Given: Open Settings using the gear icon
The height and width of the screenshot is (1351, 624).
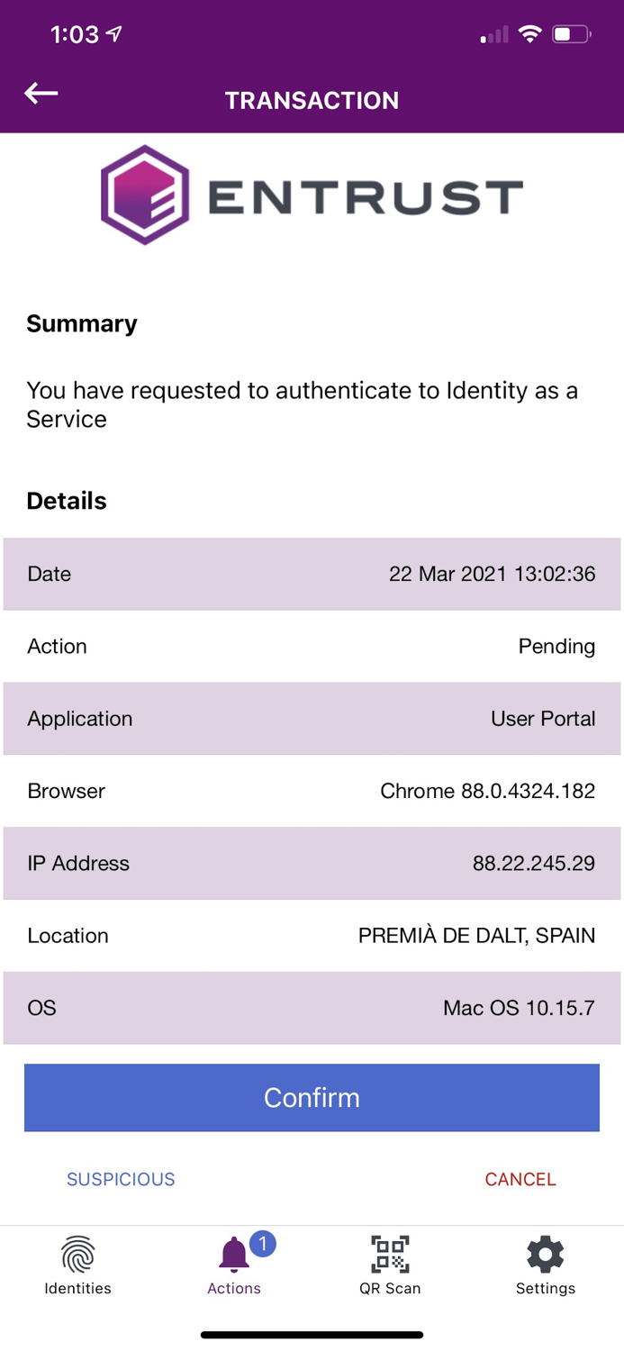Looking at the screenshot, I should click(x=545, y=1253).
